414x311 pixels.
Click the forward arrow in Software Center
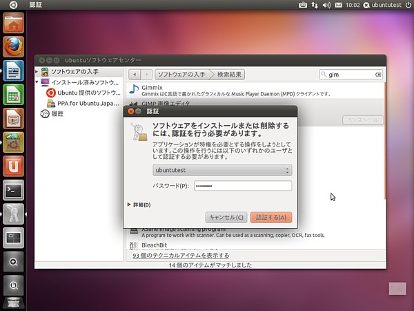coord(146,75)
